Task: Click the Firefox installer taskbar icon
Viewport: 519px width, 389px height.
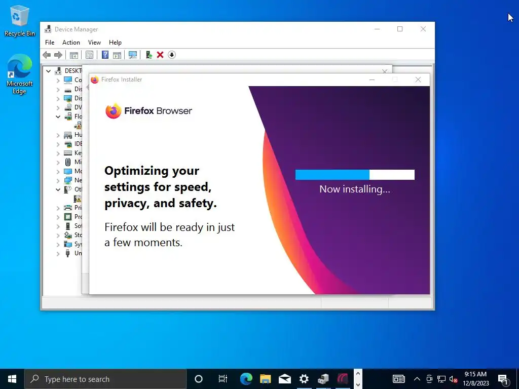Action: [x=343, y=379]
